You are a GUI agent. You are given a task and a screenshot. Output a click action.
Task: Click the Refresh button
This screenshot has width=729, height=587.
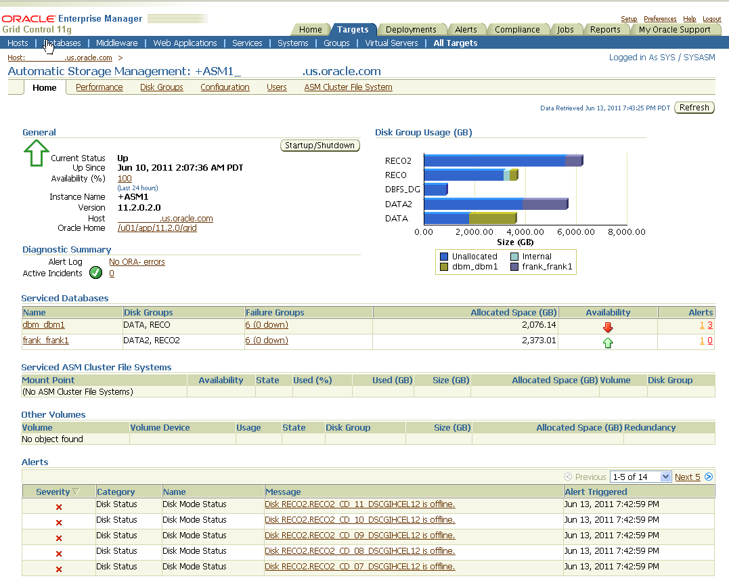(x=694, y=108)
